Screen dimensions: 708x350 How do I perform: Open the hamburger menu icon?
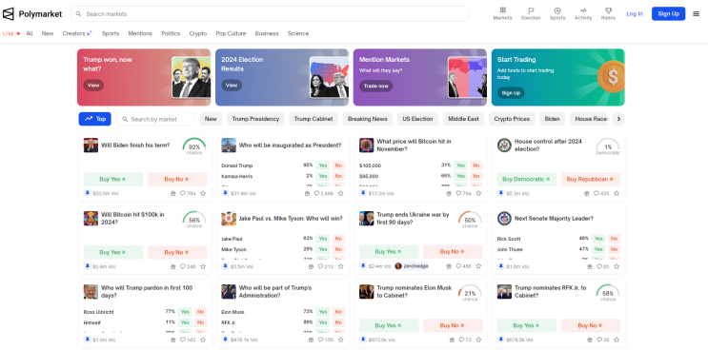click(696, 14)
